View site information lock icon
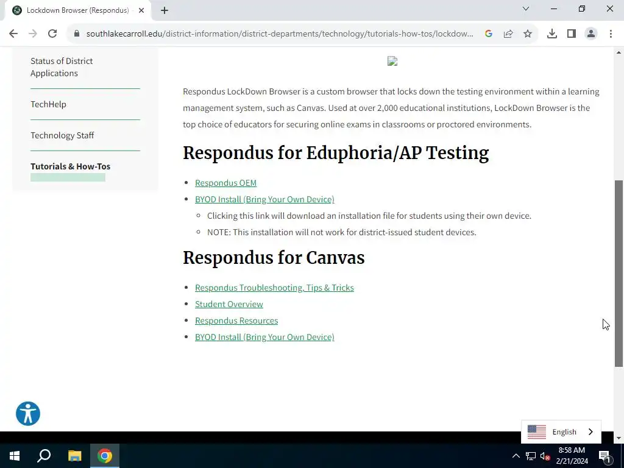The image size is (624, 468). pyautogui.click(x=77, y=34)
